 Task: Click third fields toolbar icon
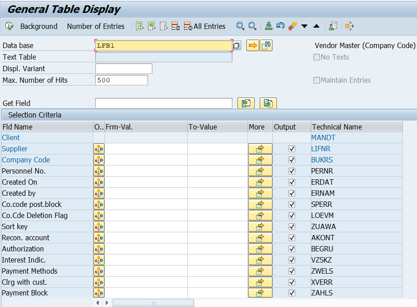164,26
